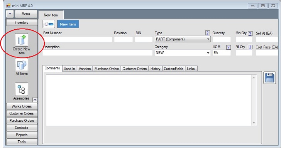The height and width of the screenshot is (148, 281).
Task: Select the New Item document tab
Action: click(51, 15)
